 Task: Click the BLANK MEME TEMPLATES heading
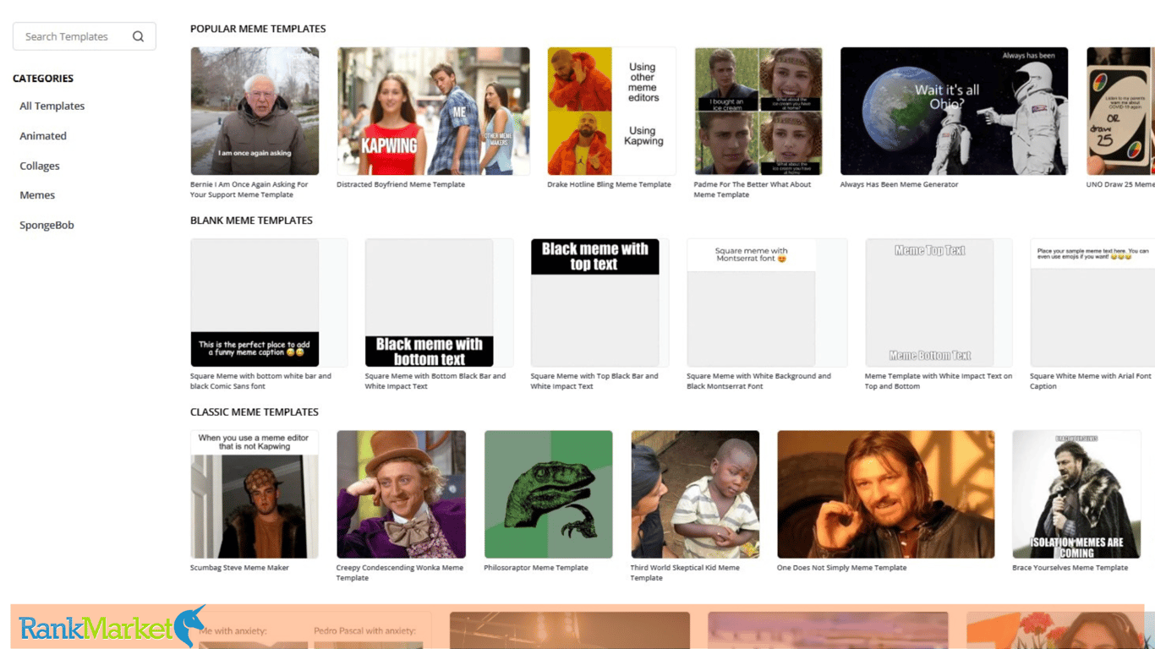coord(251,221)
